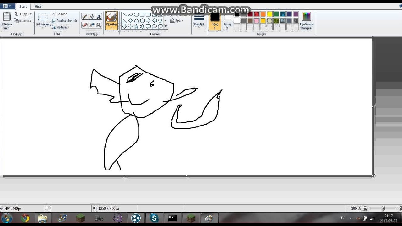Pick the purple color swatch
Screen dimensions: 402x226
pyautogui.click(x=296, y=14)
